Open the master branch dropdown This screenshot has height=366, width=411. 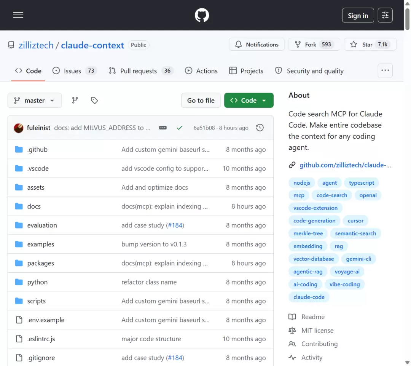coord(35,100)
